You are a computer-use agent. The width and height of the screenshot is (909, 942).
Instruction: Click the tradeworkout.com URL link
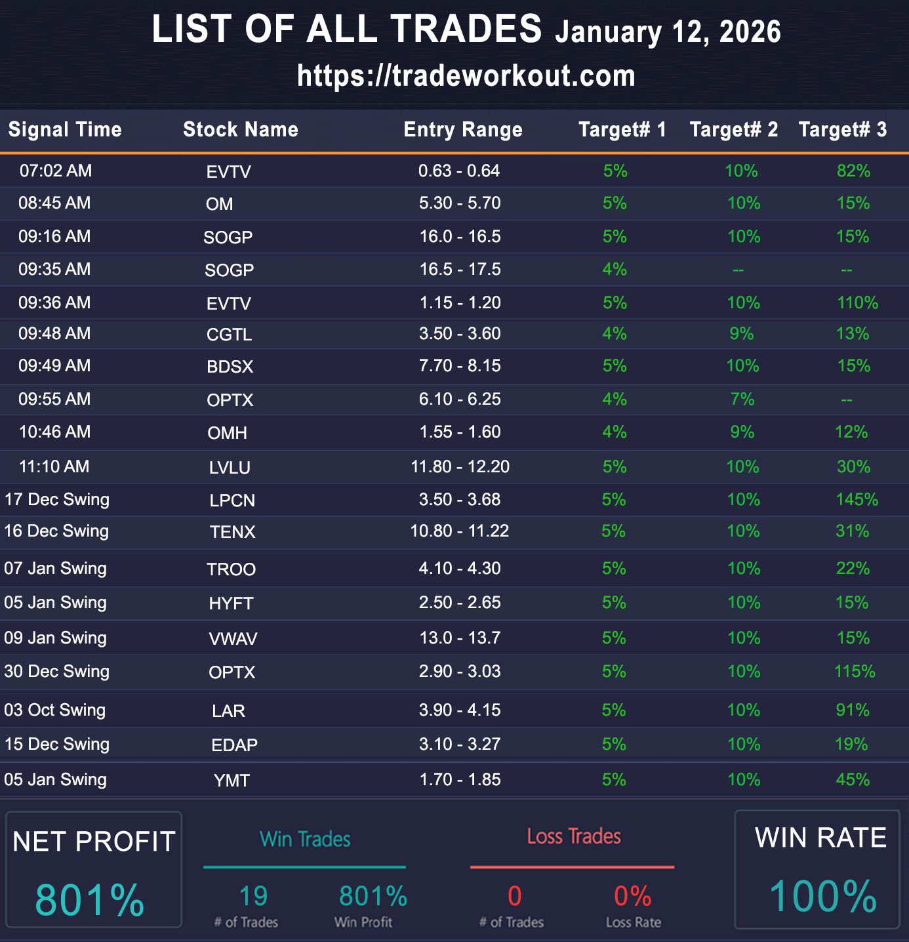point(466,75)
